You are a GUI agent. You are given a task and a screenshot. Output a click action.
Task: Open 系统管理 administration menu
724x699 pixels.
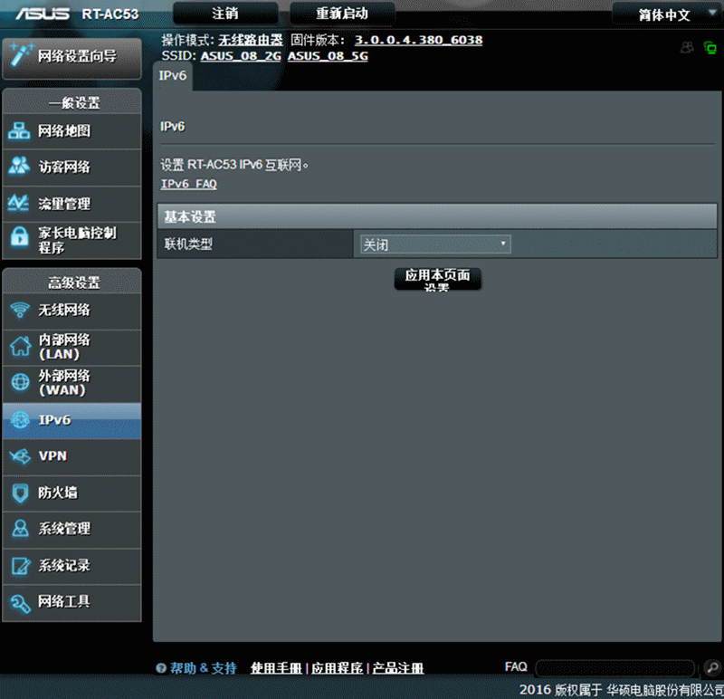click(72, 529)
